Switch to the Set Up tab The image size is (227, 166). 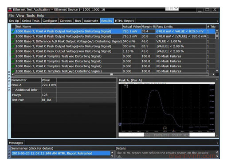14,21
